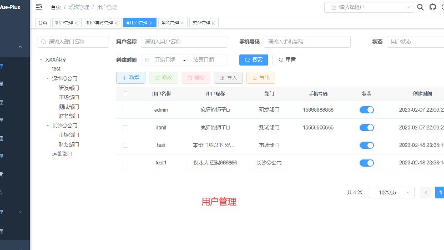Open the 10条/页 page size dropdown

[391, 192]
